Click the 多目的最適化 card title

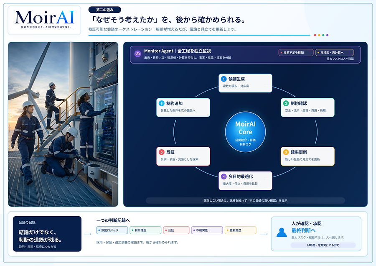(x=241, y=176)
